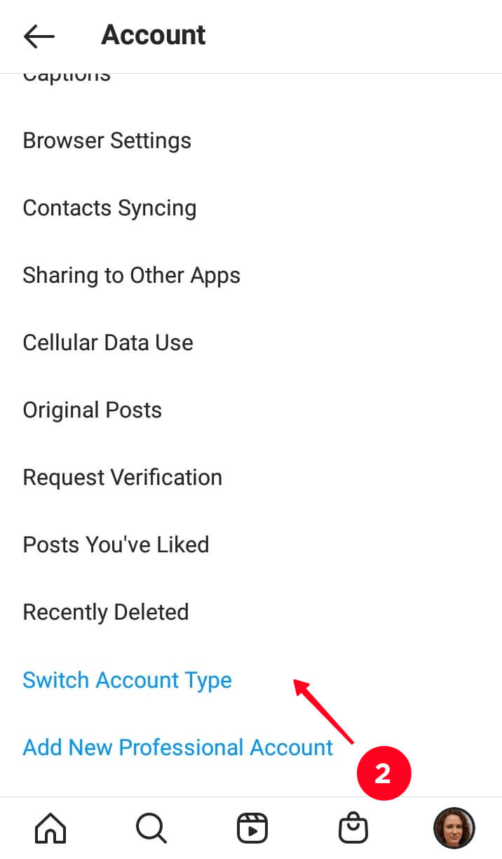Open the Search magnifier icon

pos(151,829)
